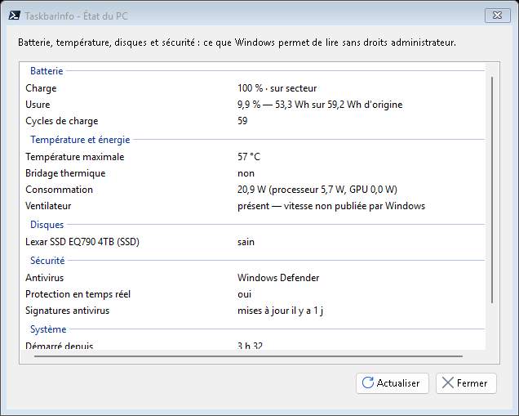This screenshot has height=416, width=519.
Task: Select the Disques group header
Action: pyautogui.click(x=47, y=225)
